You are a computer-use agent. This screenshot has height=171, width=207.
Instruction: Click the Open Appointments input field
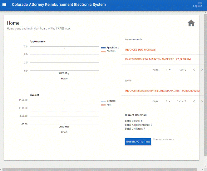tap(178, 143)
